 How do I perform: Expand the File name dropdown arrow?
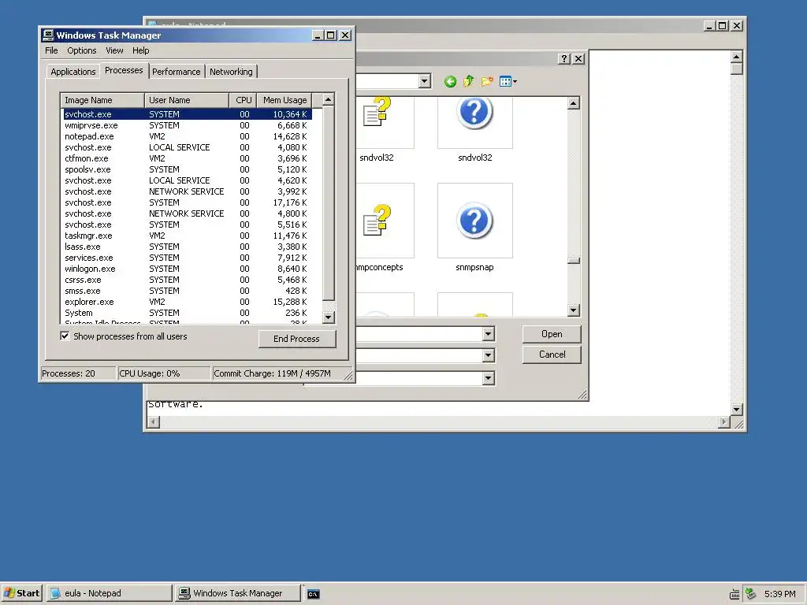pyautogui.click(x=489, y=334)
